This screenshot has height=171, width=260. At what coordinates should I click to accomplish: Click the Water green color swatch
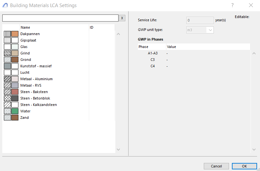15,111
